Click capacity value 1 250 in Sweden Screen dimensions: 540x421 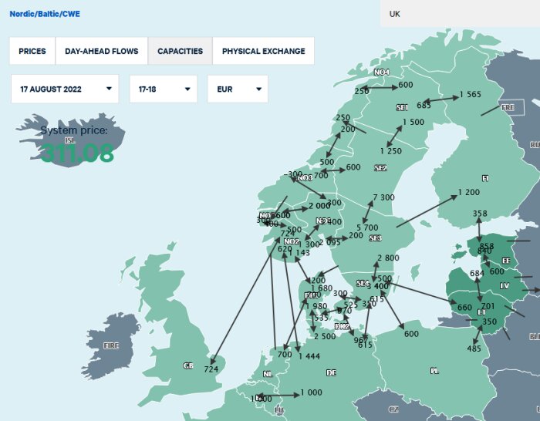(x=391, y=151)
